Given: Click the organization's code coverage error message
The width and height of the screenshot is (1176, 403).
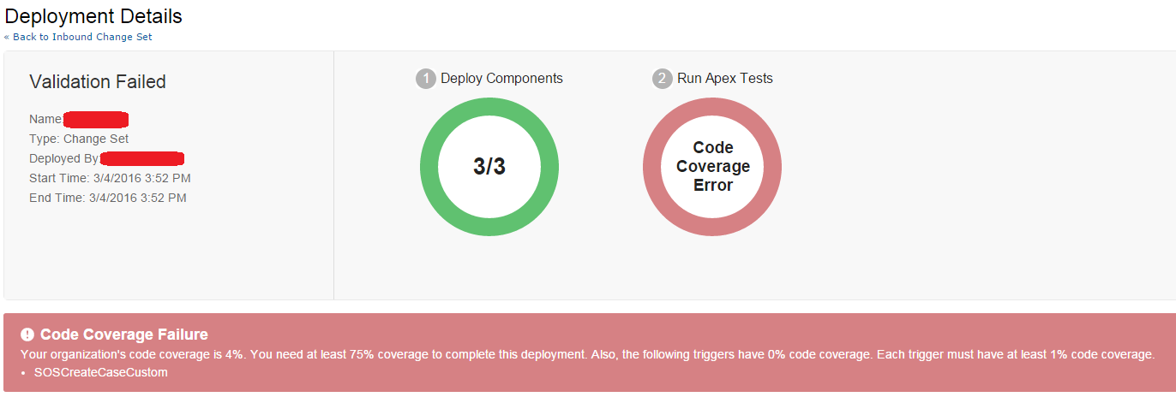Looking at the screenshot, I should (587, 354).
